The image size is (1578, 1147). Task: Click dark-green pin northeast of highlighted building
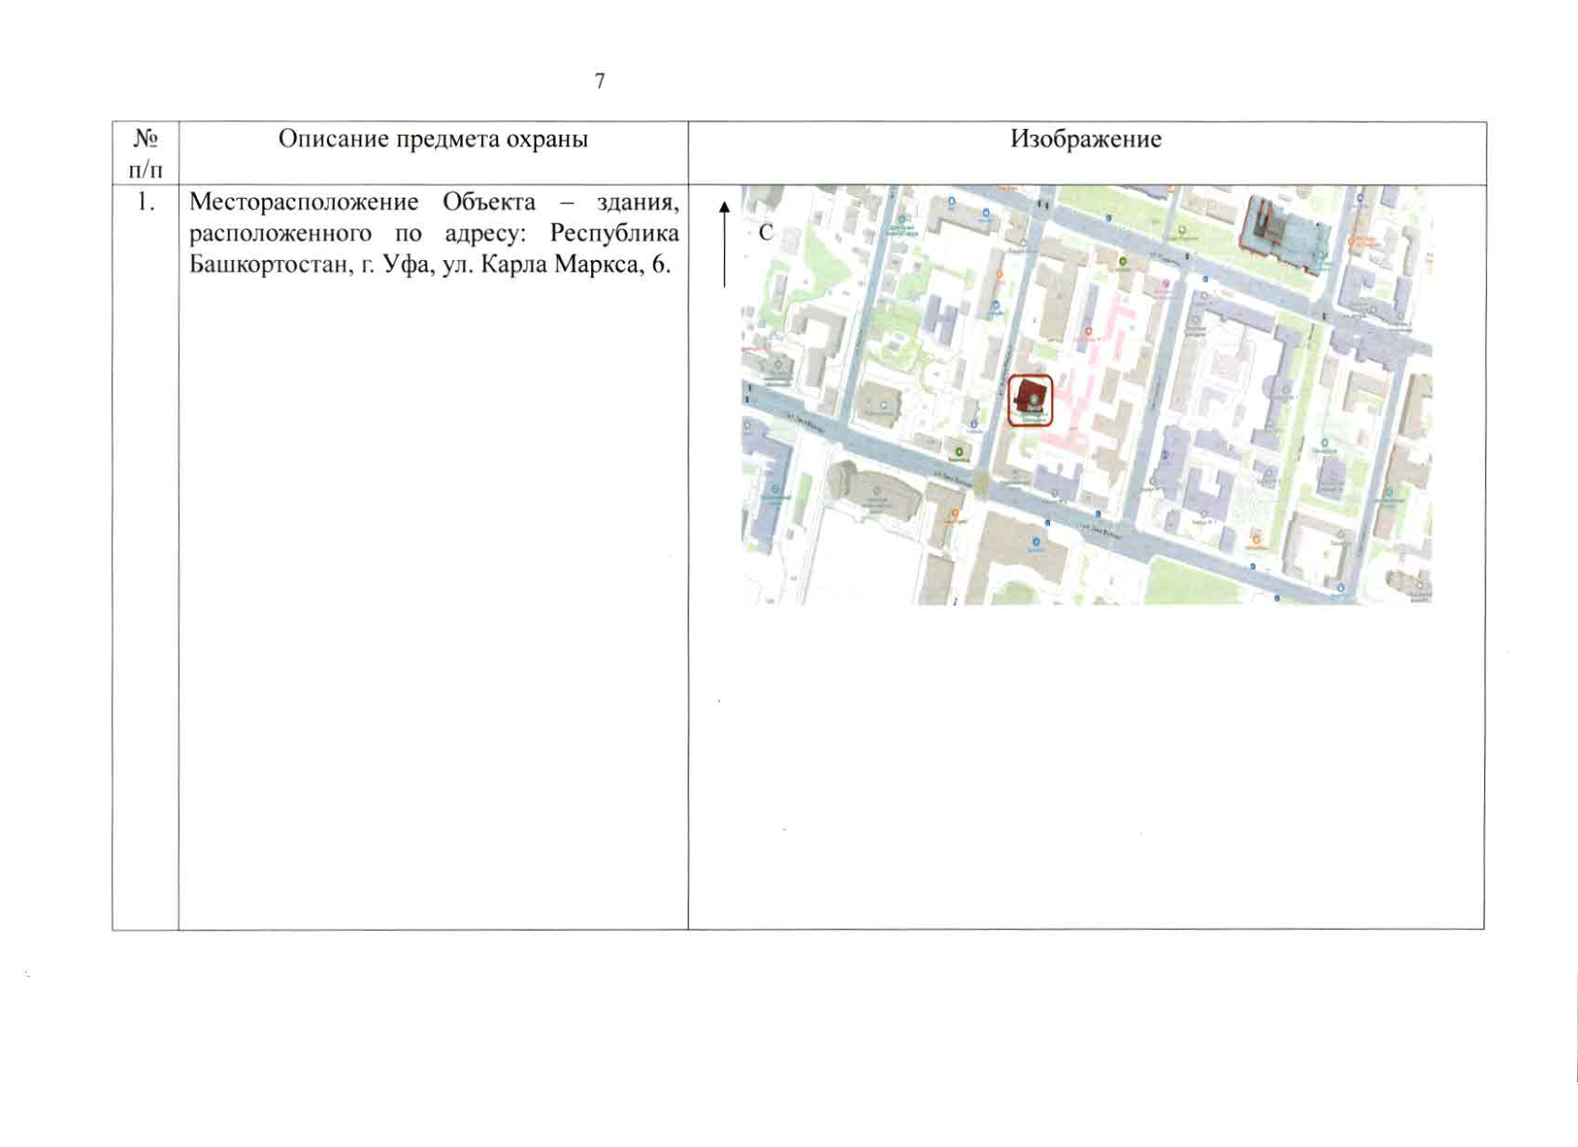tap(1123, 260)
